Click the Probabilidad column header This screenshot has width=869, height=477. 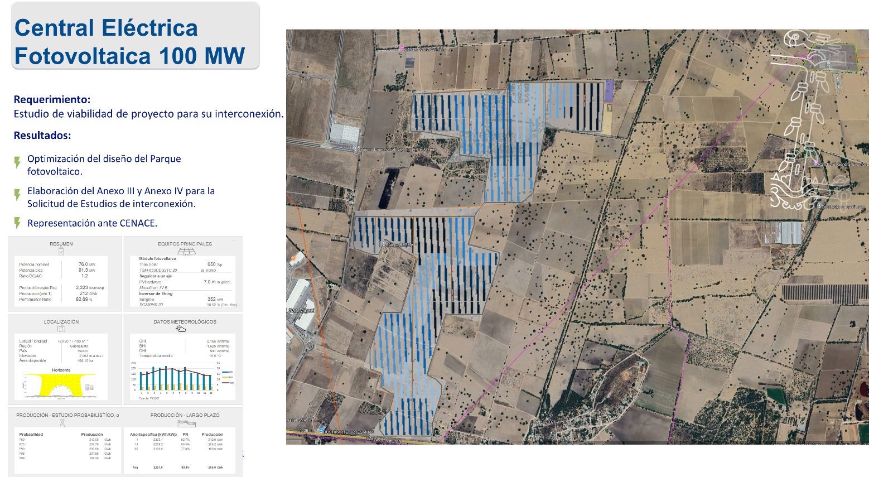[x=31, y=434]
